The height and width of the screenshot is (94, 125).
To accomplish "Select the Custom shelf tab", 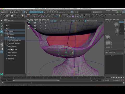I will pyautogui.click(x=28, y=14).
